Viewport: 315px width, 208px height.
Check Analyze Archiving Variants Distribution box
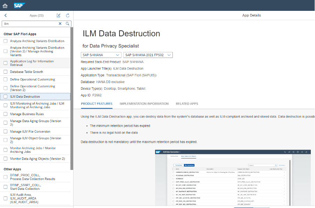click(6, 41)
